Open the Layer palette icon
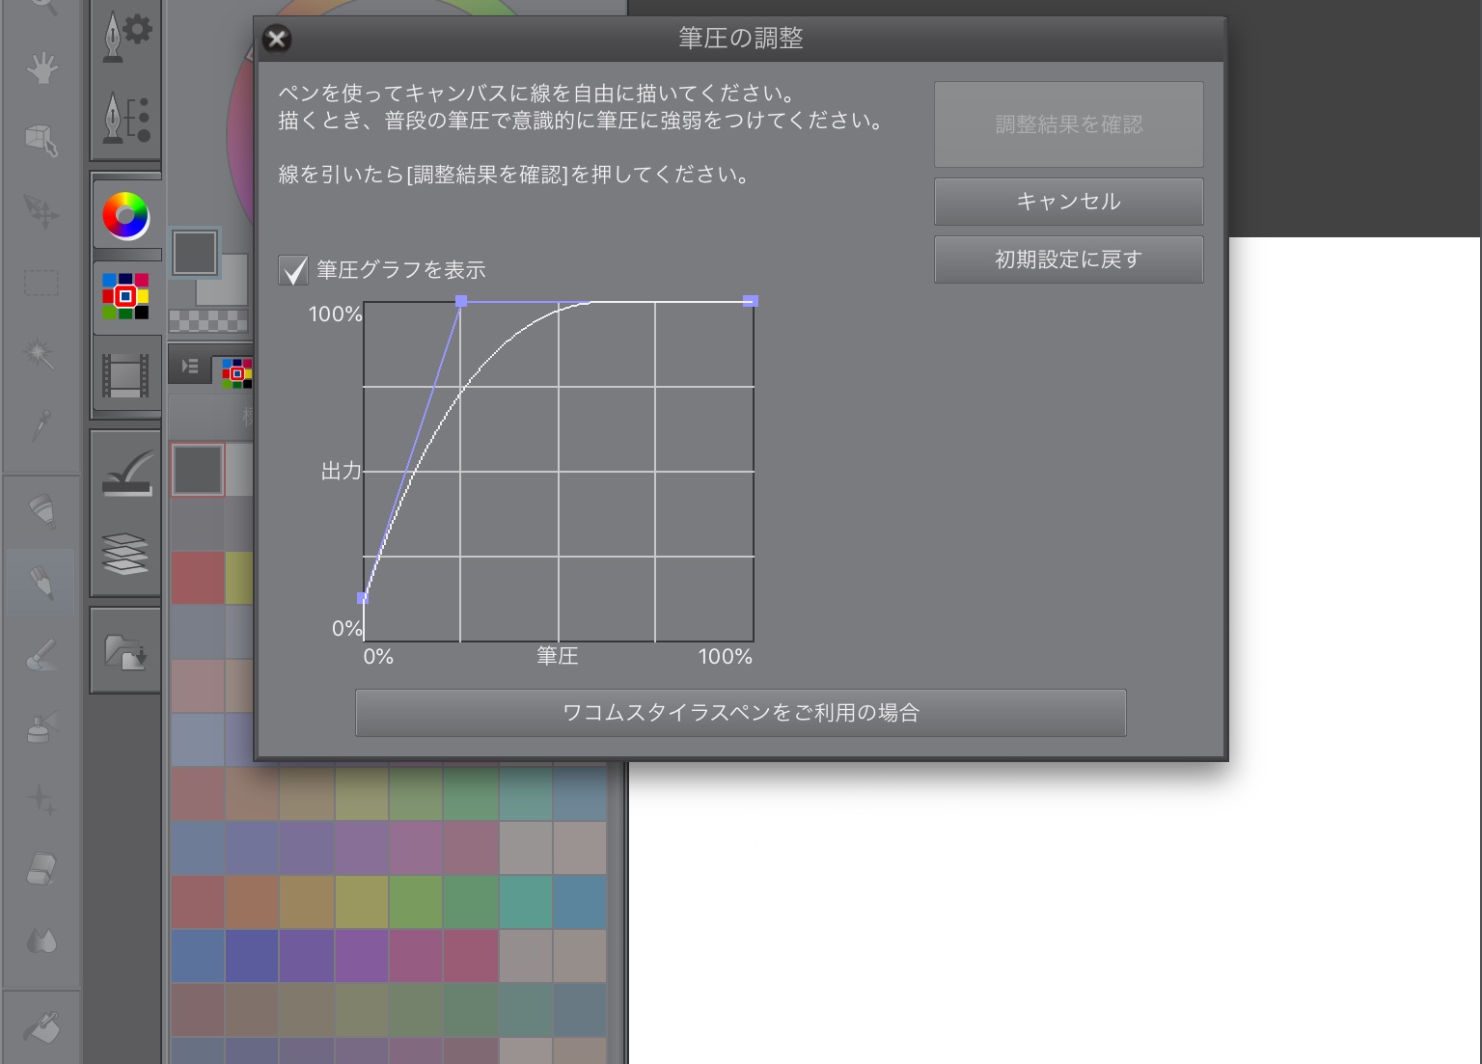 (x=125, y=554)
